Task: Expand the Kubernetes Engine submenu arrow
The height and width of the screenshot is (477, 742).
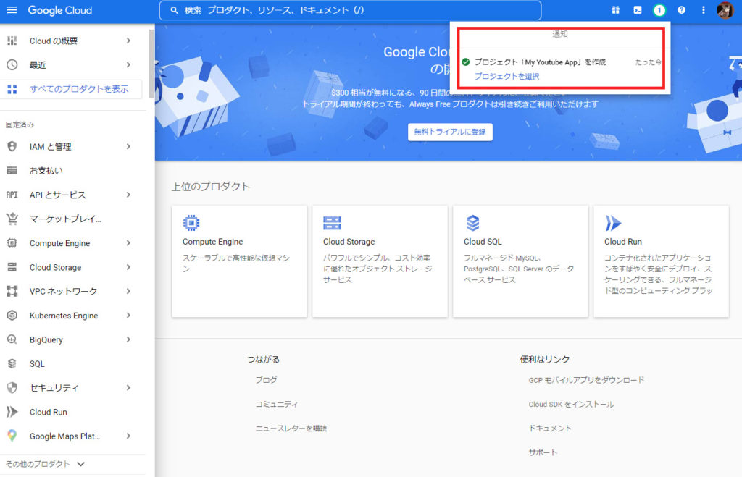Action: pyautogui.click(x=128, y=316)
